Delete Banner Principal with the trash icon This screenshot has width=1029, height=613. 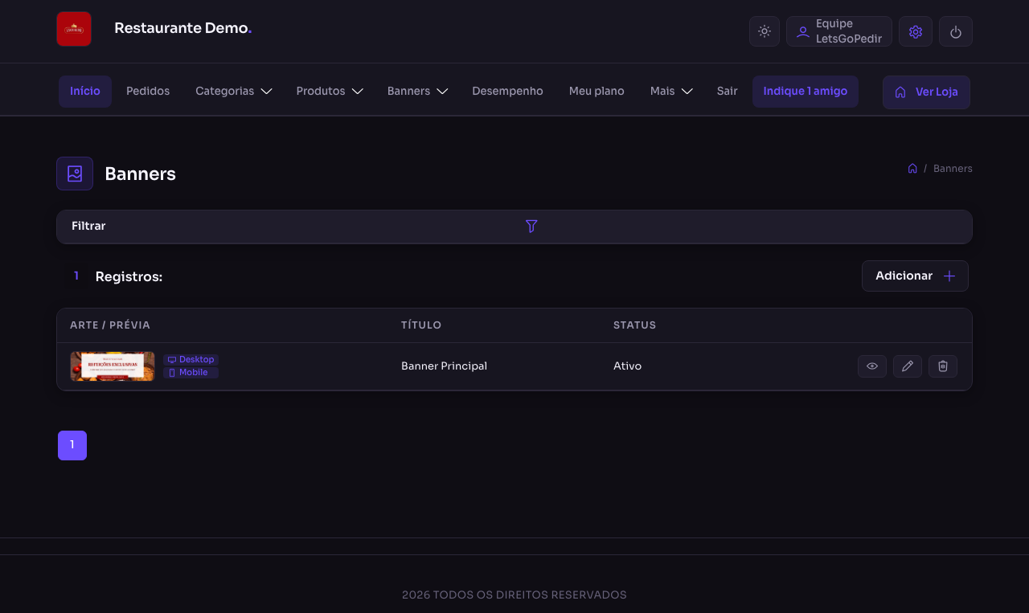pos(943,366)
